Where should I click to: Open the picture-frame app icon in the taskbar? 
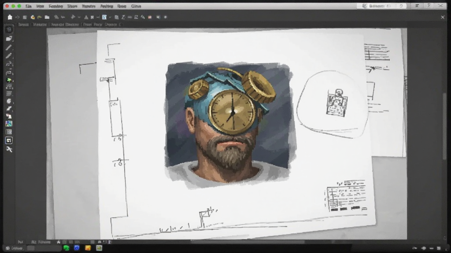99,248
